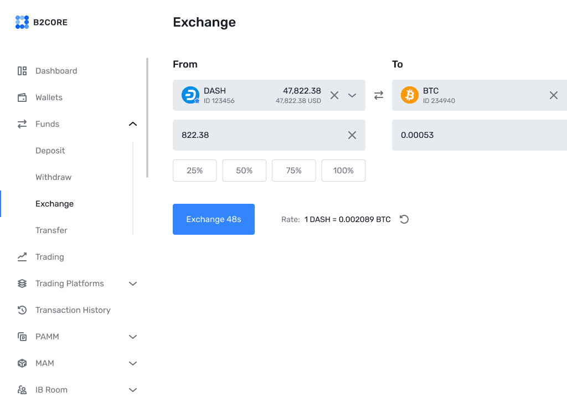Screen dimensions: 567x397
Task: Open the Wallets section icon
Action: [22, 97]
